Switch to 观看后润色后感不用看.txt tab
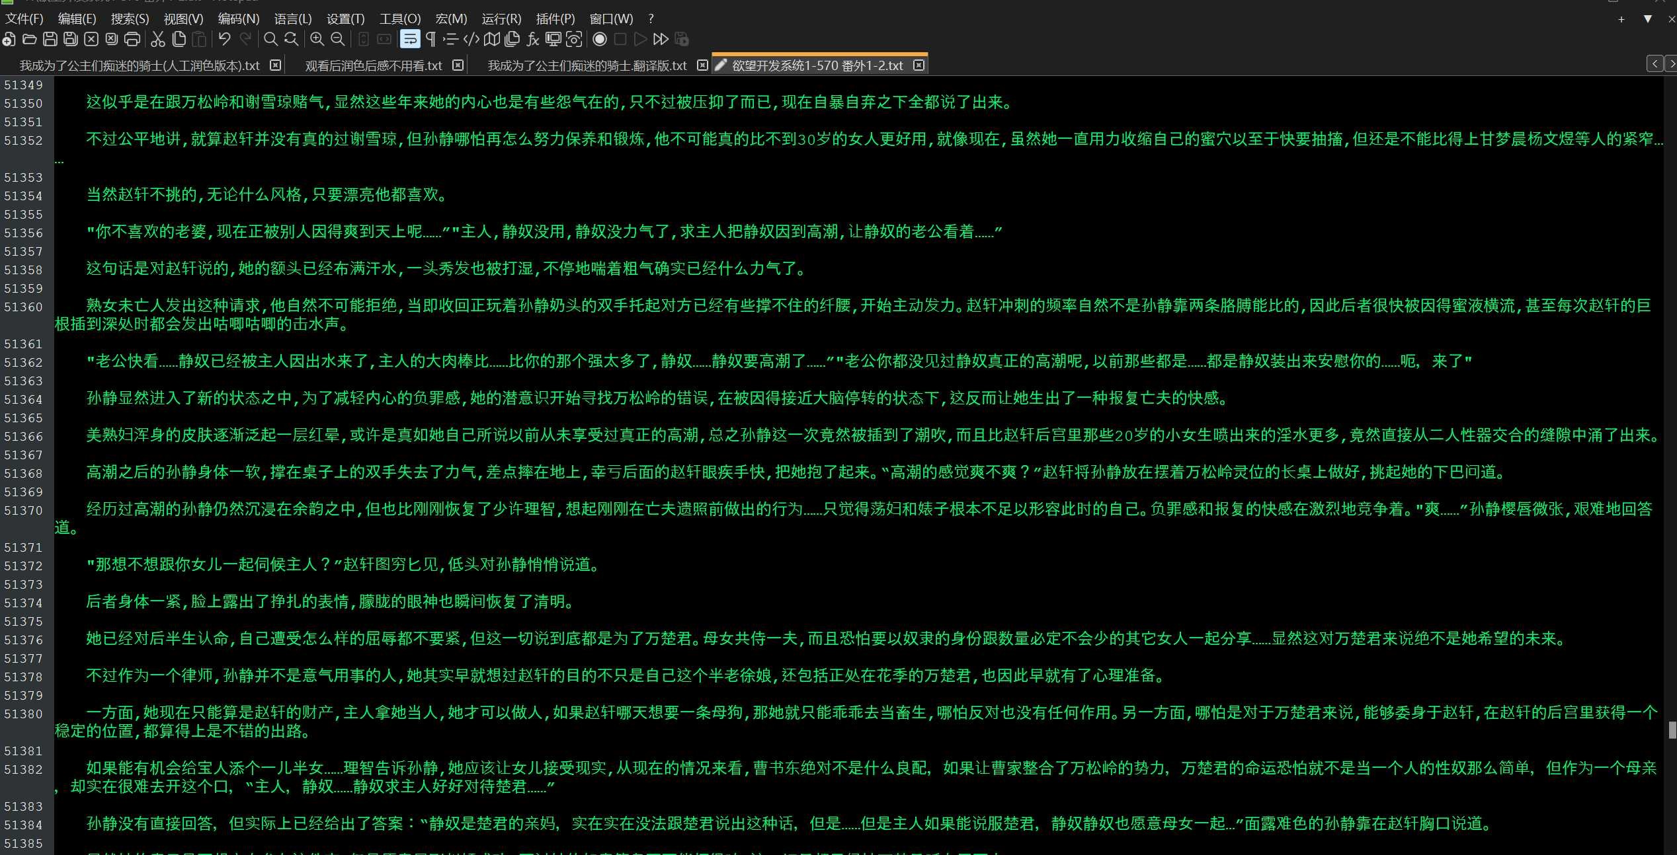Image resolution: width=1677 pixels, height=855 pixels. (374, 65)
